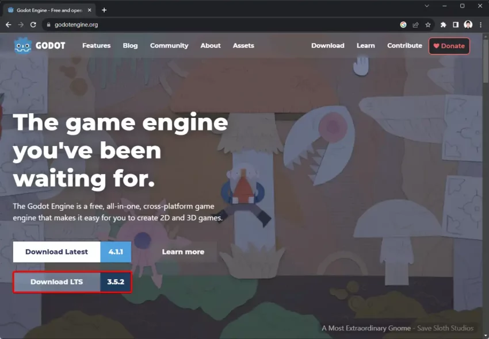Image resolution: width=489 pixels, height=339 pixels.
Task: Click the browser forward arrow
Action: click(21, 25)
